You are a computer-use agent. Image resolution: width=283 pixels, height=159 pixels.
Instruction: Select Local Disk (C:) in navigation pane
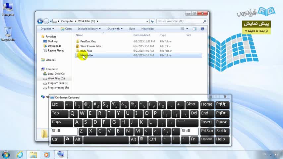pos(56,74)
